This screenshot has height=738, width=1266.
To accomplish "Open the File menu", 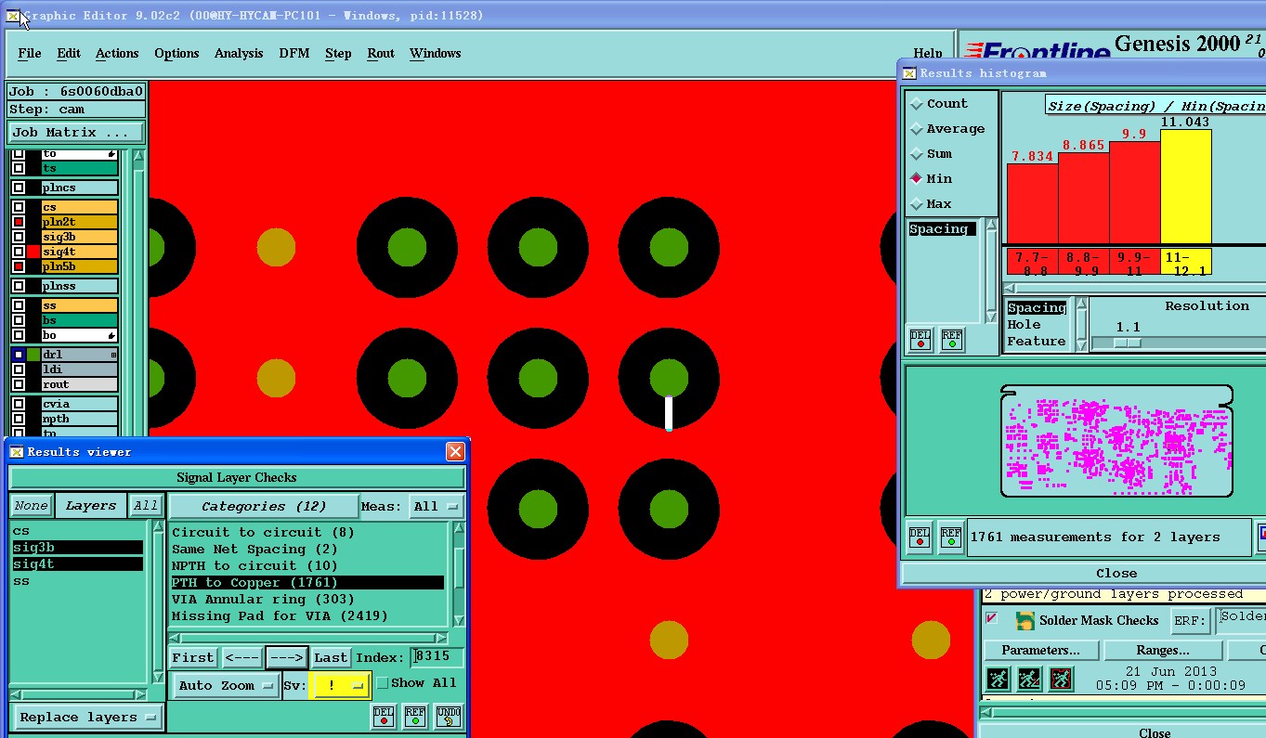I will tap(30, 54).
